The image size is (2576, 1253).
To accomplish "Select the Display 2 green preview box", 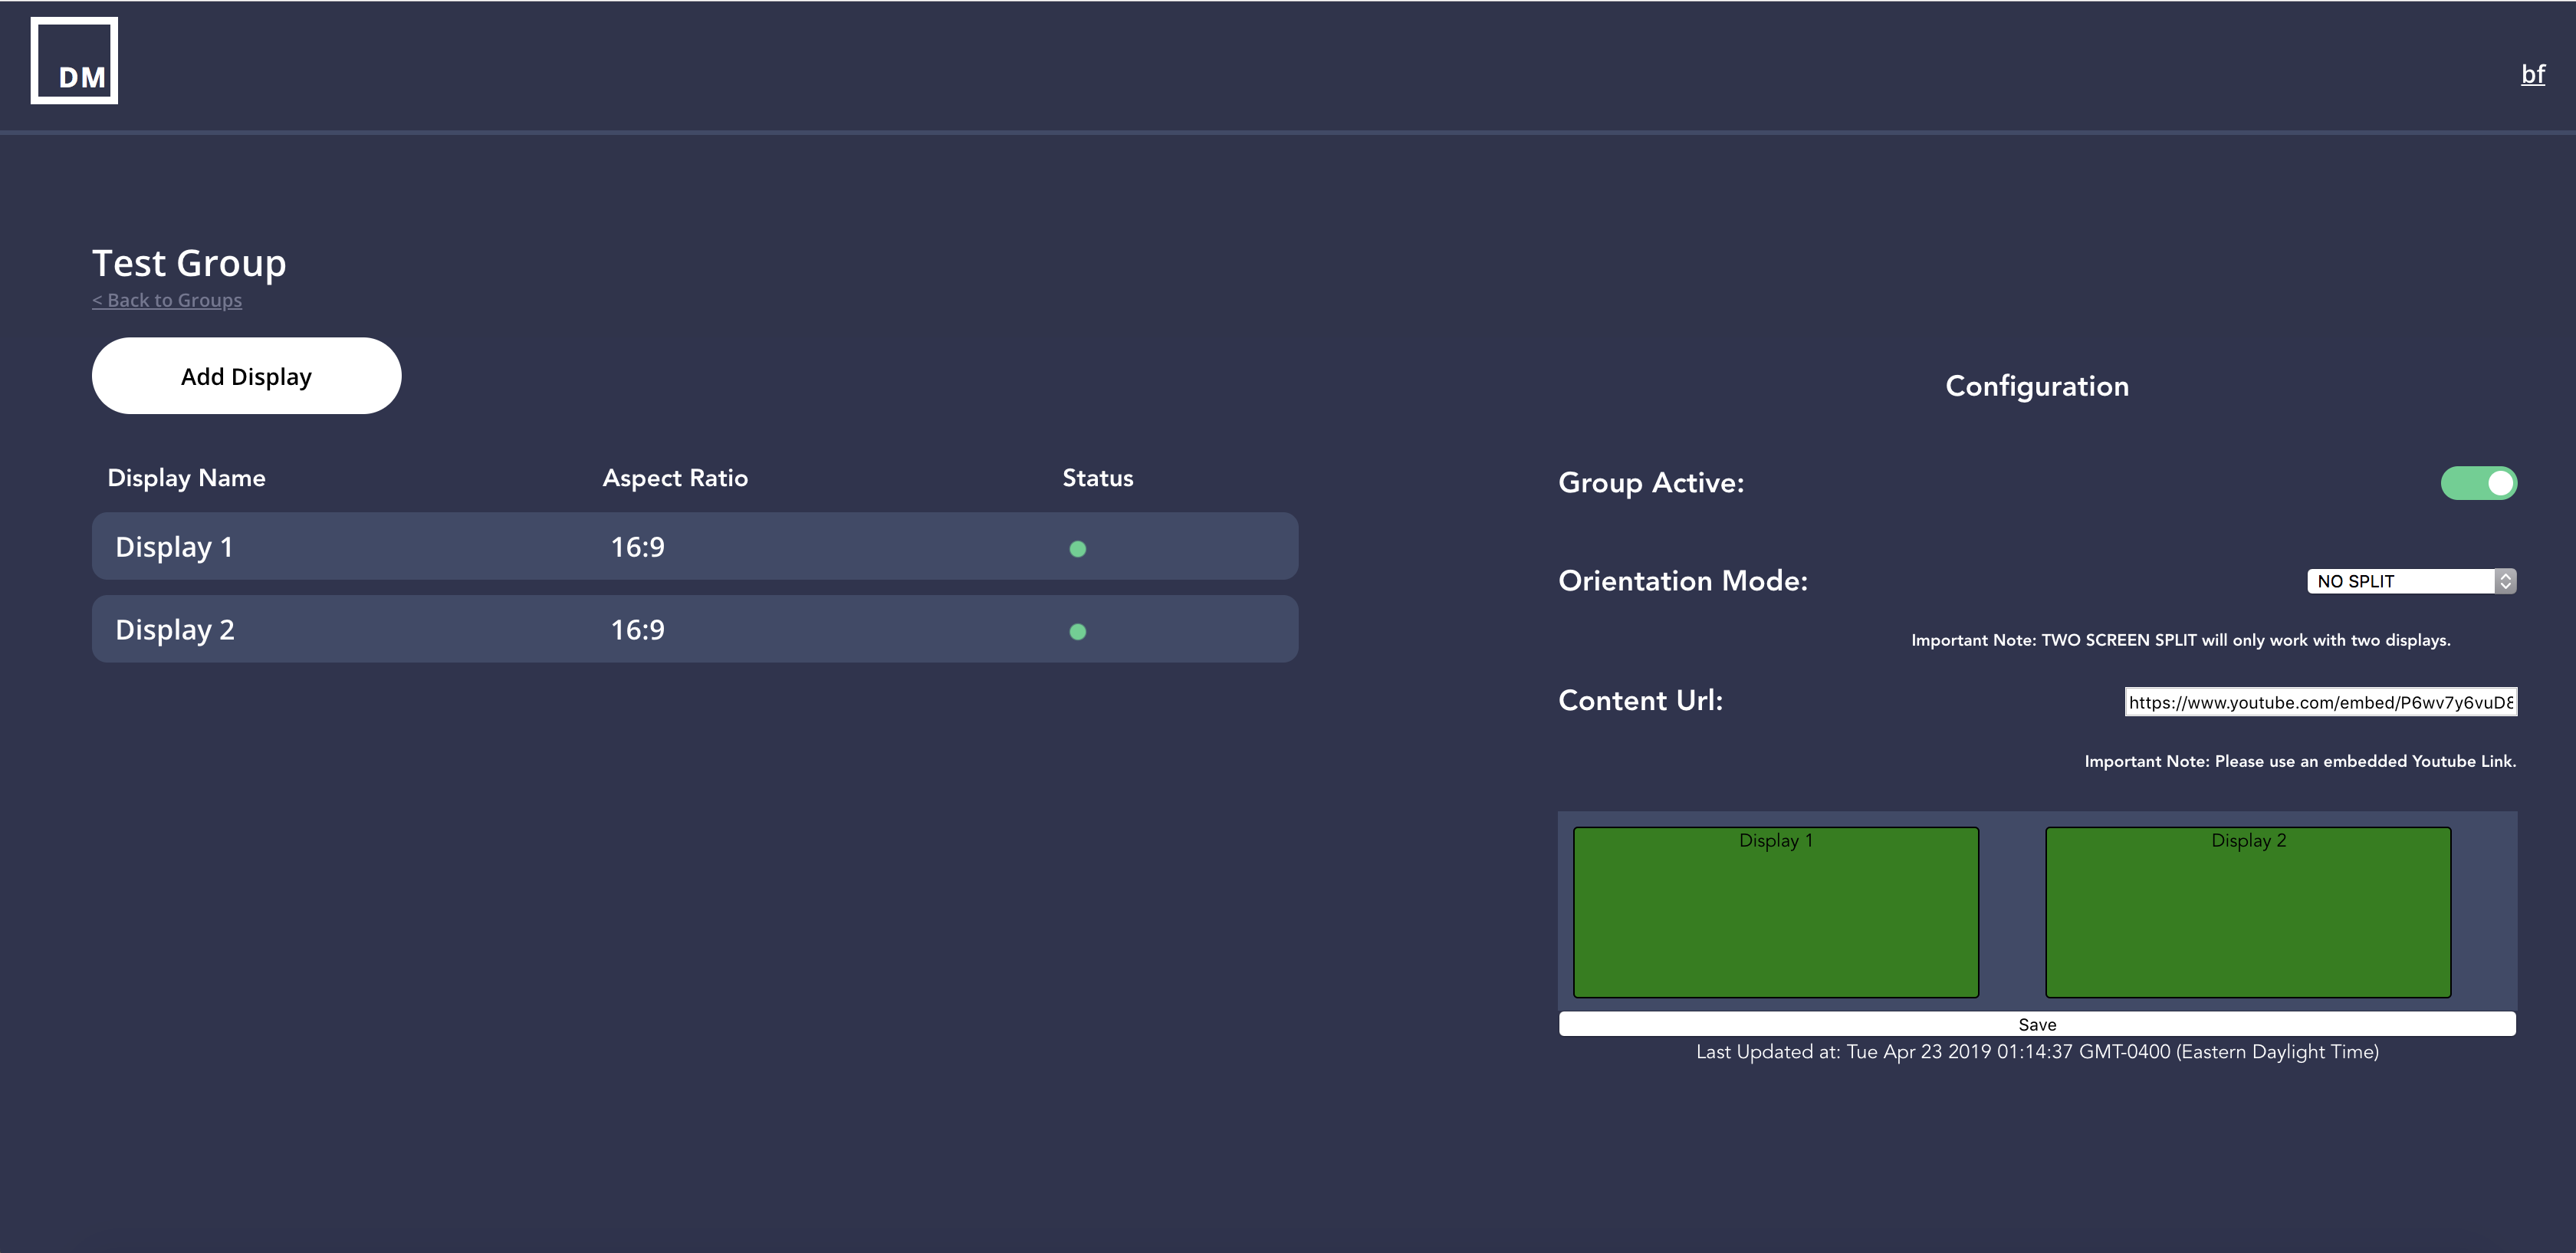I will [x=2247, y=912].
